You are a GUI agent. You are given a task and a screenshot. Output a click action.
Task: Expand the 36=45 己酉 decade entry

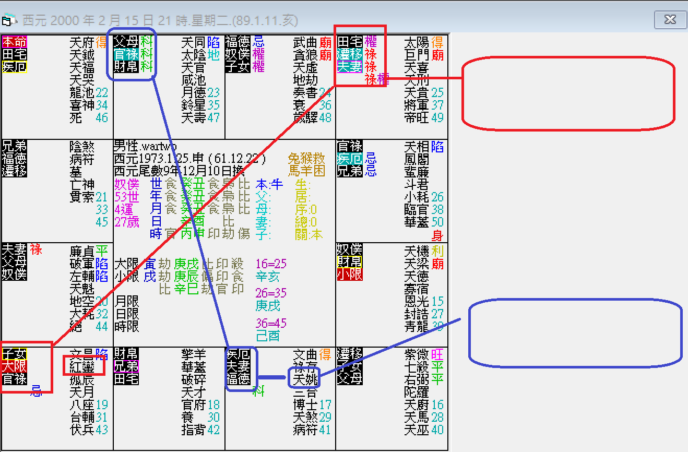click(270, 324)
